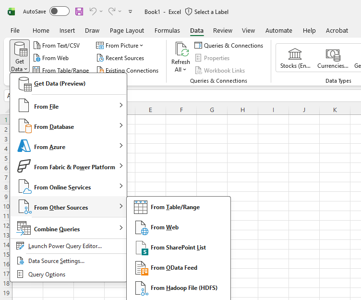Screen dimensions: 361x300
Task: Open the Help tab
Action: point(309,30)
